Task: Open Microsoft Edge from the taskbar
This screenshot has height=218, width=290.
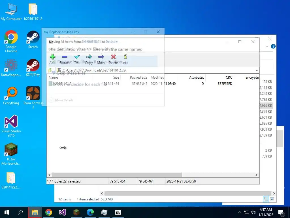Action: (90, 212)
